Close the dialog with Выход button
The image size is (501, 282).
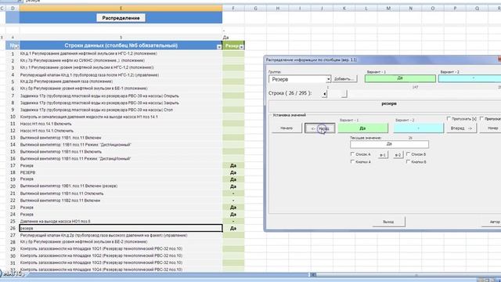coord(388,222)
